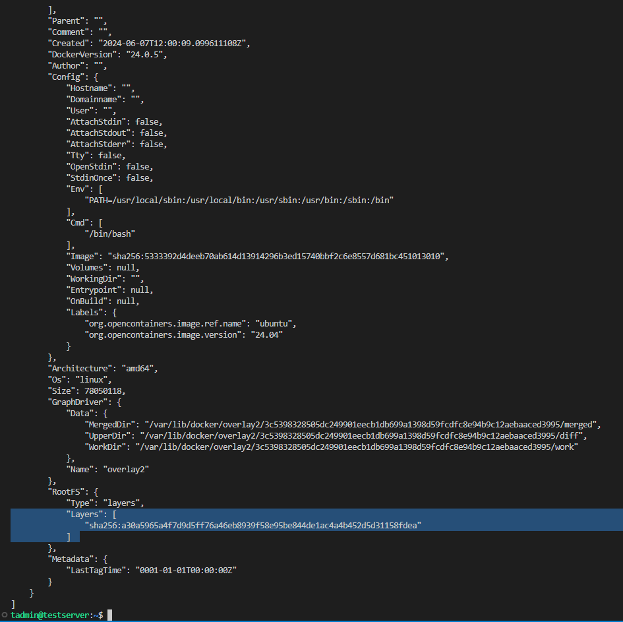Screen dimensions: 623x622
Task: Click the "Domainname" entry
Action: [x=105, y=100]
